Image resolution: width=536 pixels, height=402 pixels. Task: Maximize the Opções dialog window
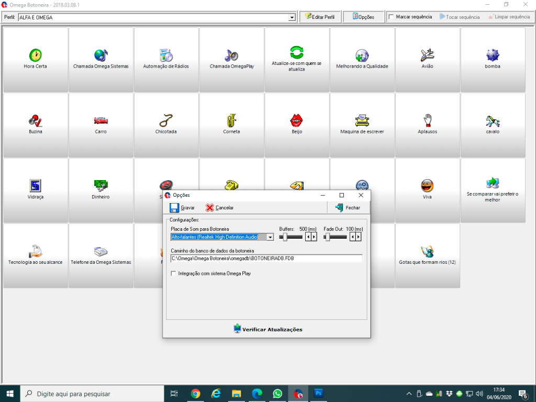pos(341,195)
